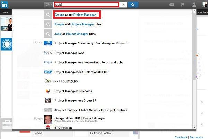Image resolution: width=208 pixels, height=139 pixels.
Task: Select 'People with Project Manager titles' suggestion
Action: click(x=78, y=24)
